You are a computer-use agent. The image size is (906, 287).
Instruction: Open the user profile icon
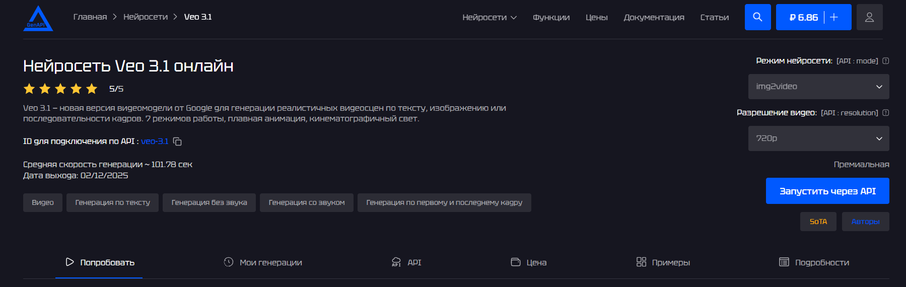(x=869, y=17)
